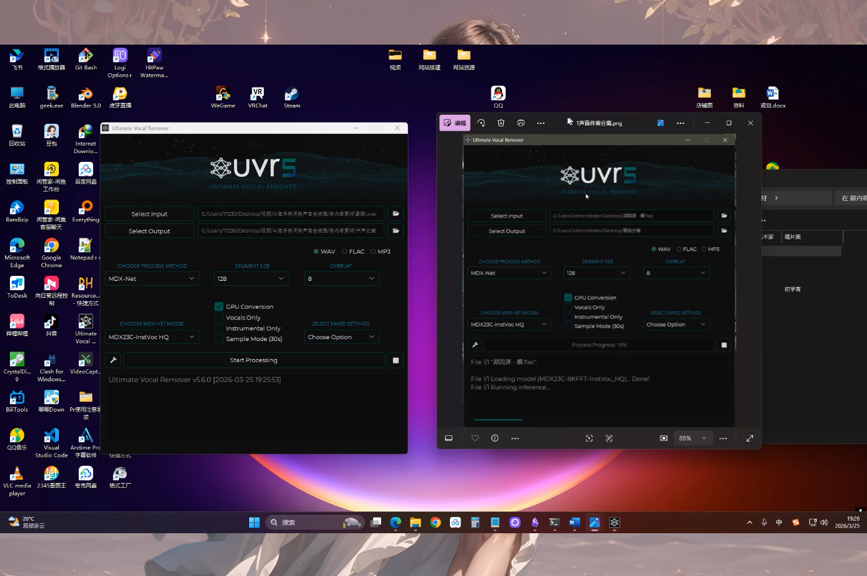Open UVR settings via the wrench icon beside Start Processing

coord(113,360)
